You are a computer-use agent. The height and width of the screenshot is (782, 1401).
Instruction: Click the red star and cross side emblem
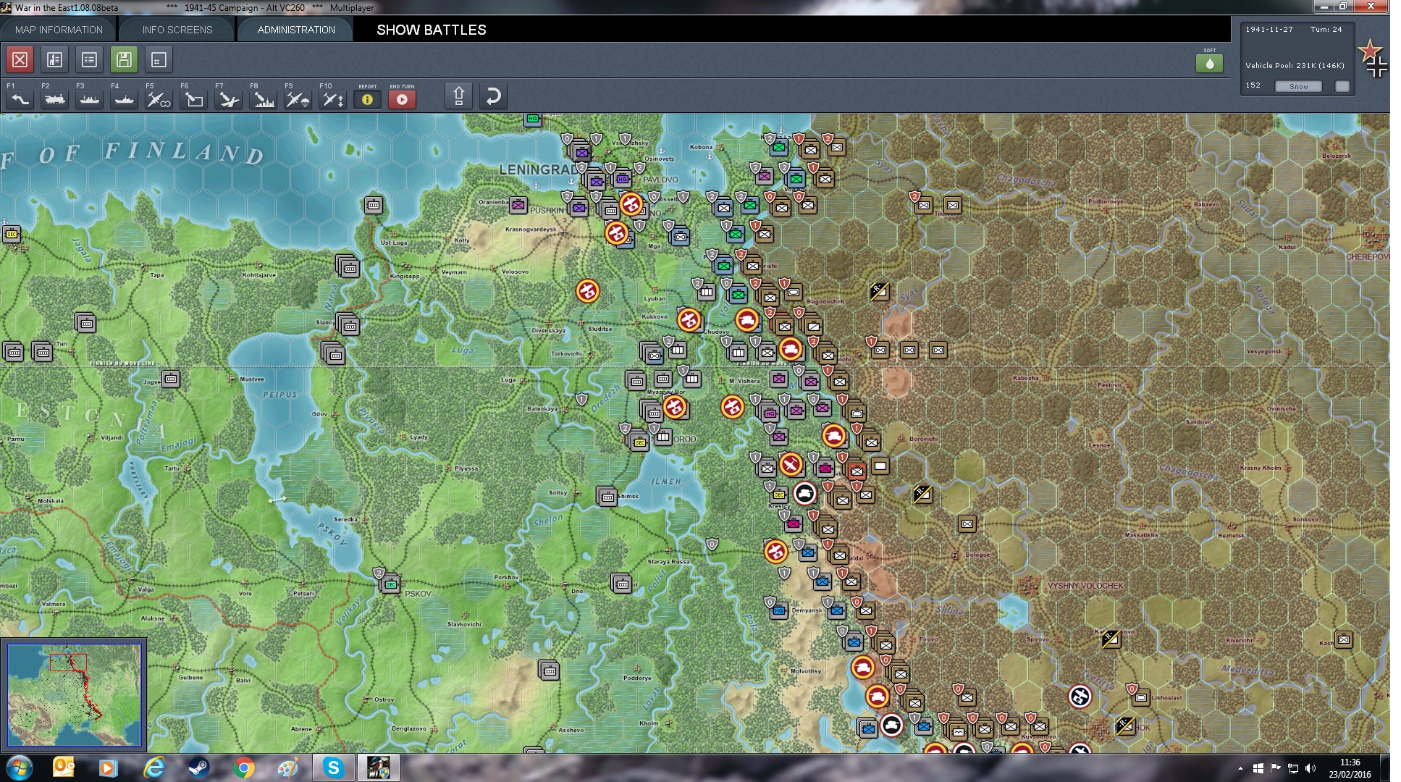[1373, 58]
